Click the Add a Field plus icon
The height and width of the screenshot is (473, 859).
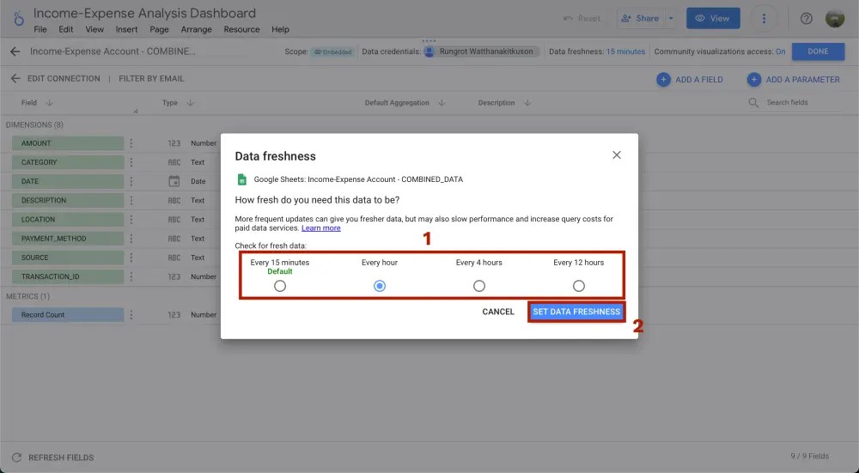663,79
